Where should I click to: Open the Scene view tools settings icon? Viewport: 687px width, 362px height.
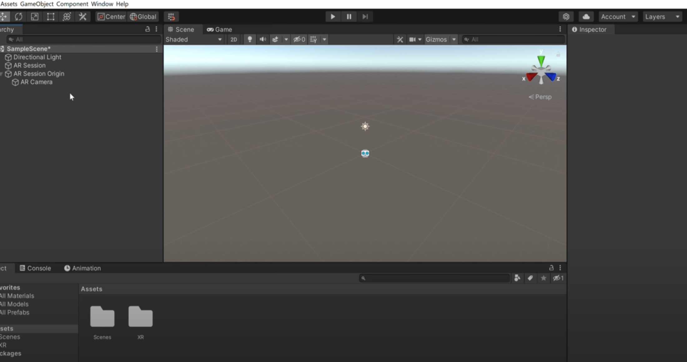click(x=400, y=39)
